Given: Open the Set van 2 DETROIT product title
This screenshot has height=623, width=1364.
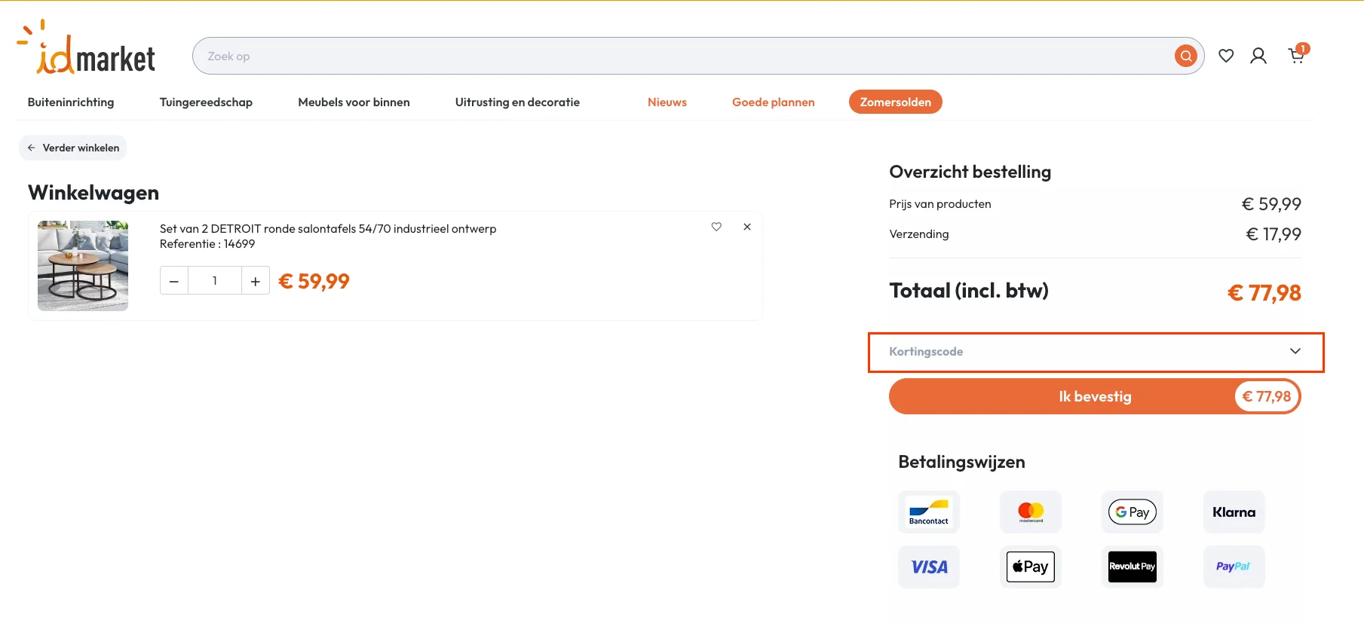Looking at the screenshot, I should click(x=328, y=228).
